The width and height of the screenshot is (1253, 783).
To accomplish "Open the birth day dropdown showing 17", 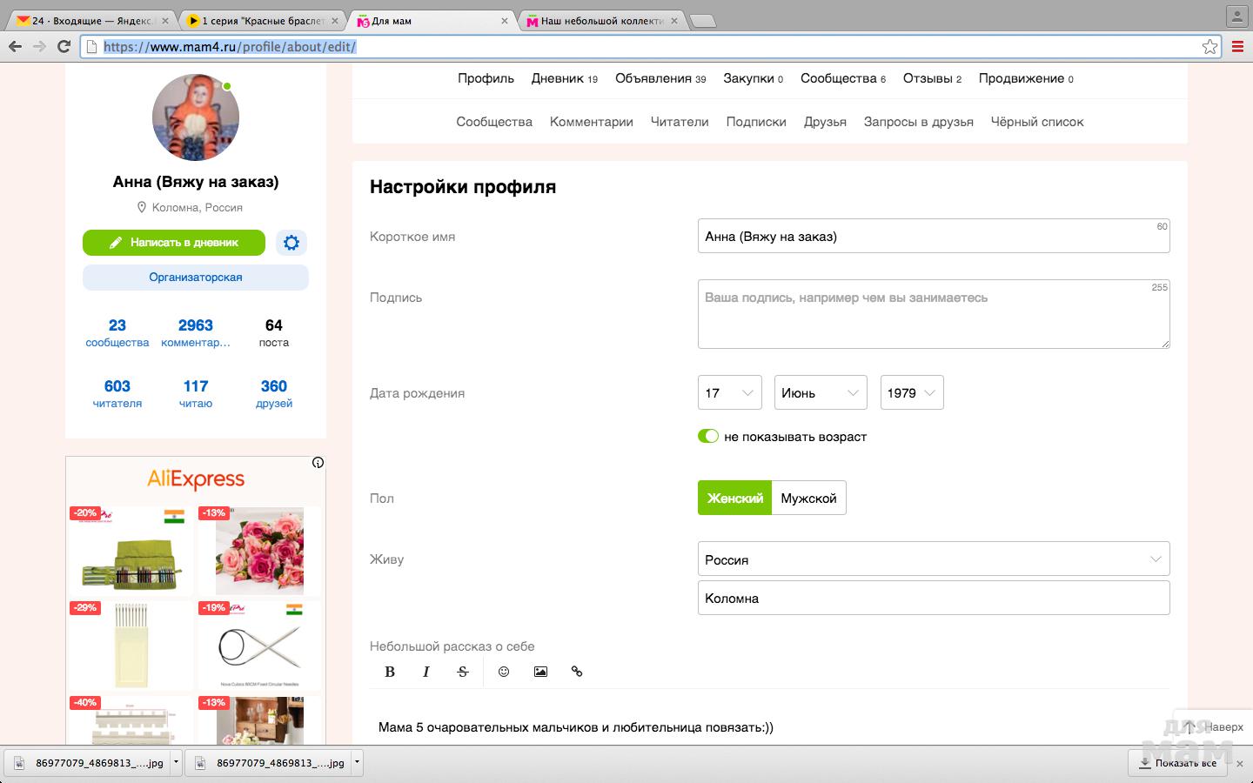I will tap(729, 393).
